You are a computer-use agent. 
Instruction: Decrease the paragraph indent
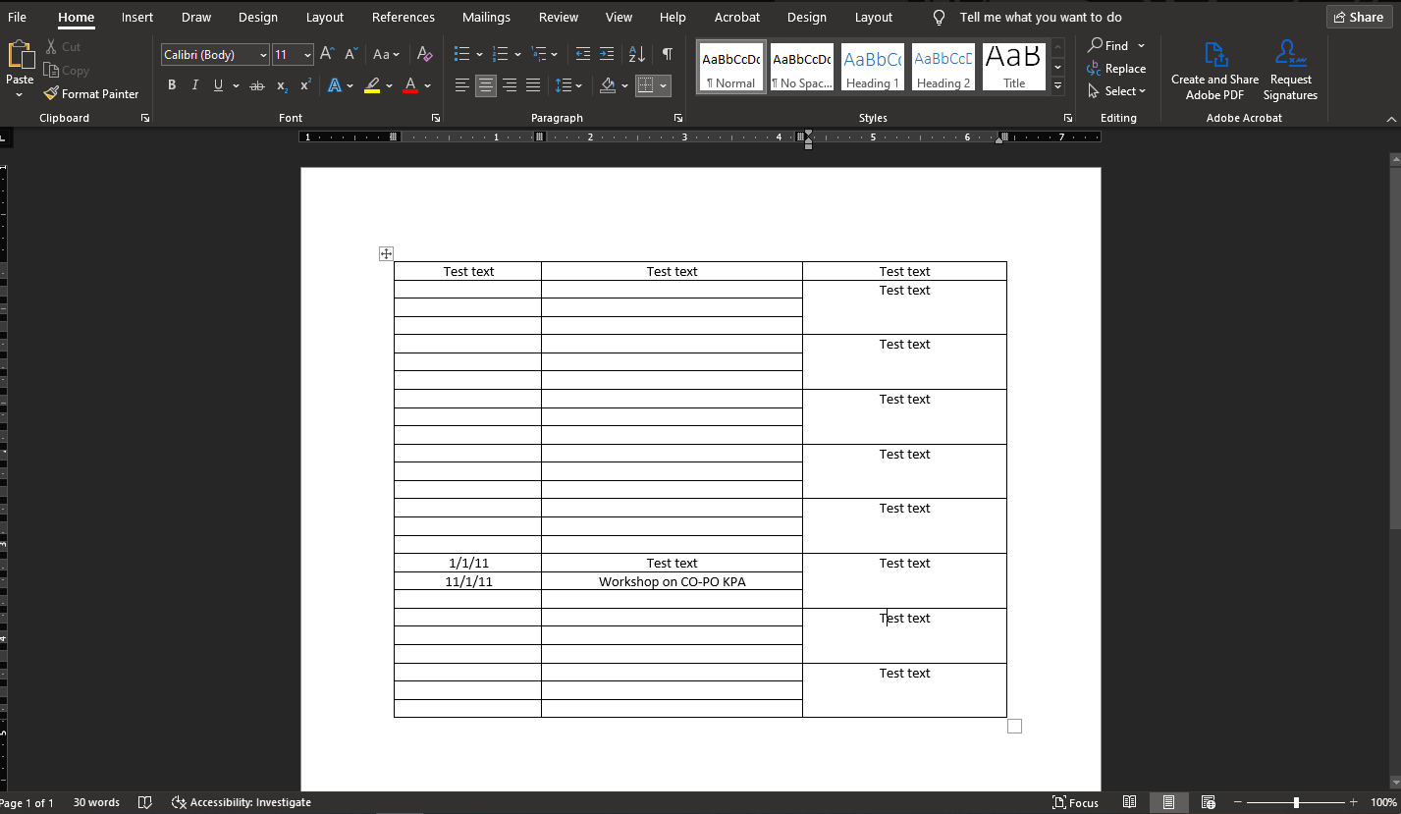click(583, 54)
